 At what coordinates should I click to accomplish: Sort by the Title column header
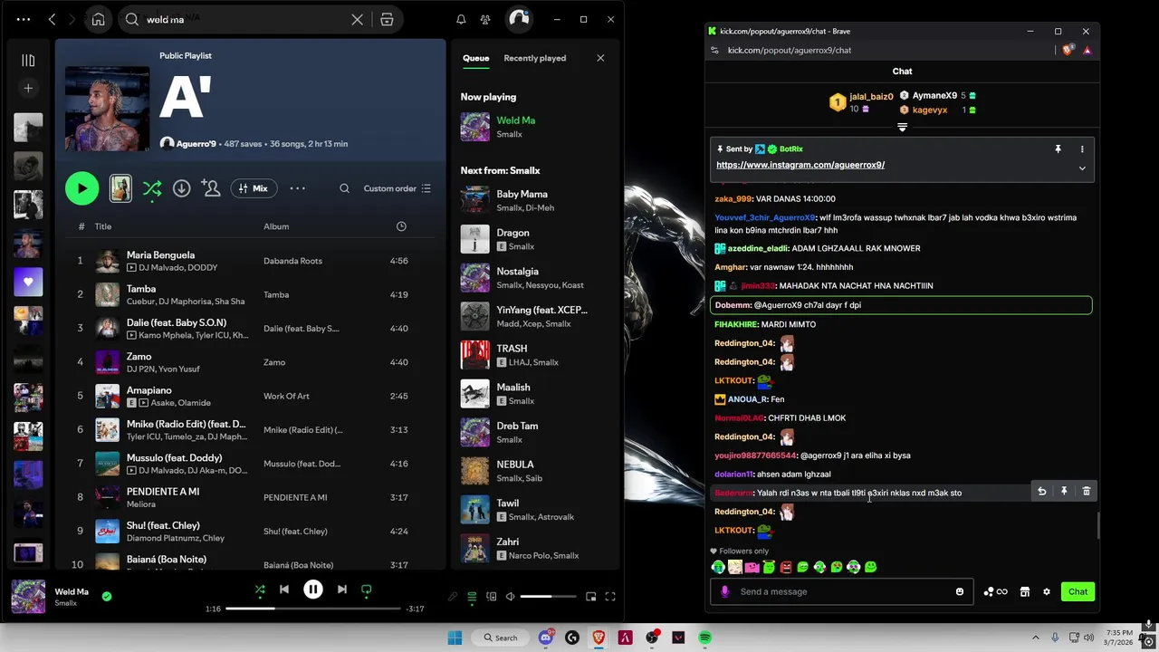coord(103,226)
